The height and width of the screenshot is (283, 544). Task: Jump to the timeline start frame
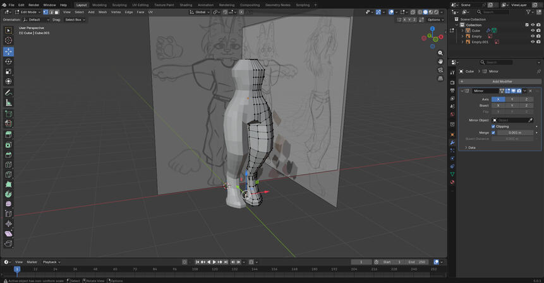(197, 262)
